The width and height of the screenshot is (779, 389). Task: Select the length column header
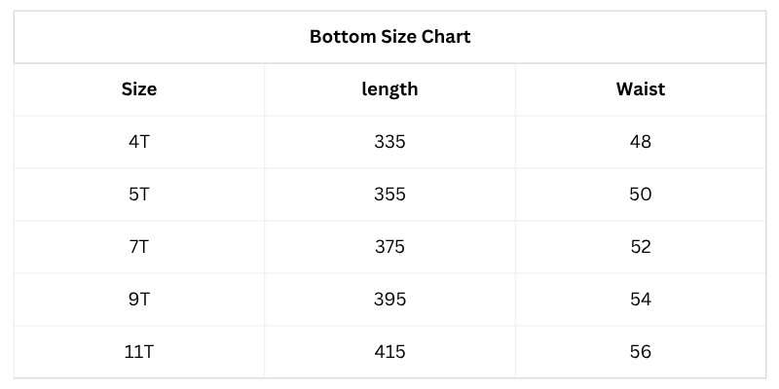click(389, 89)
